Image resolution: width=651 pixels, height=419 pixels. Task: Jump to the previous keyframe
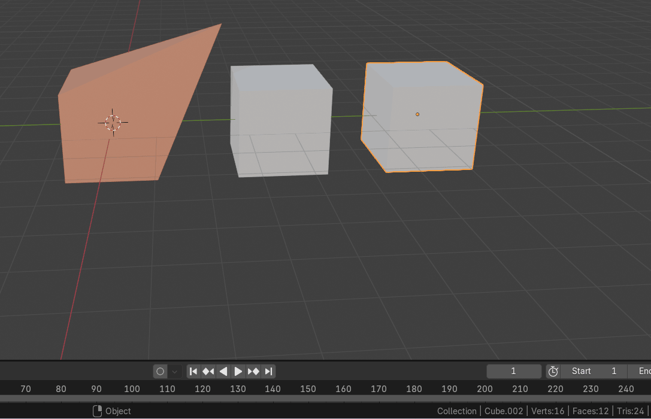(208, 371)
